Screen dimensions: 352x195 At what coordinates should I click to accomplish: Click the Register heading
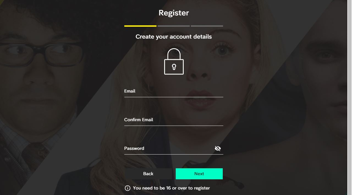(x=174, y=13)
